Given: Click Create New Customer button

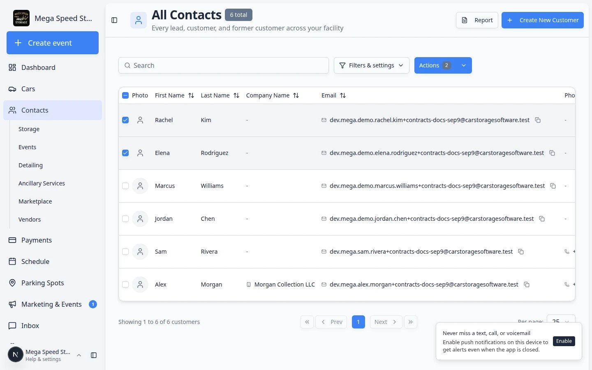Looking at the screenshot, I should tap(543, 20).
